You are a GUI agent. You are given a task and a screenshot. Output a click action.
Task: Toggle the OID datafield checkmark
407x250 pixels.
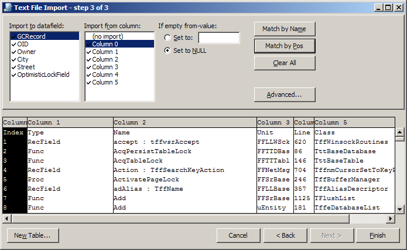(13, 44)
